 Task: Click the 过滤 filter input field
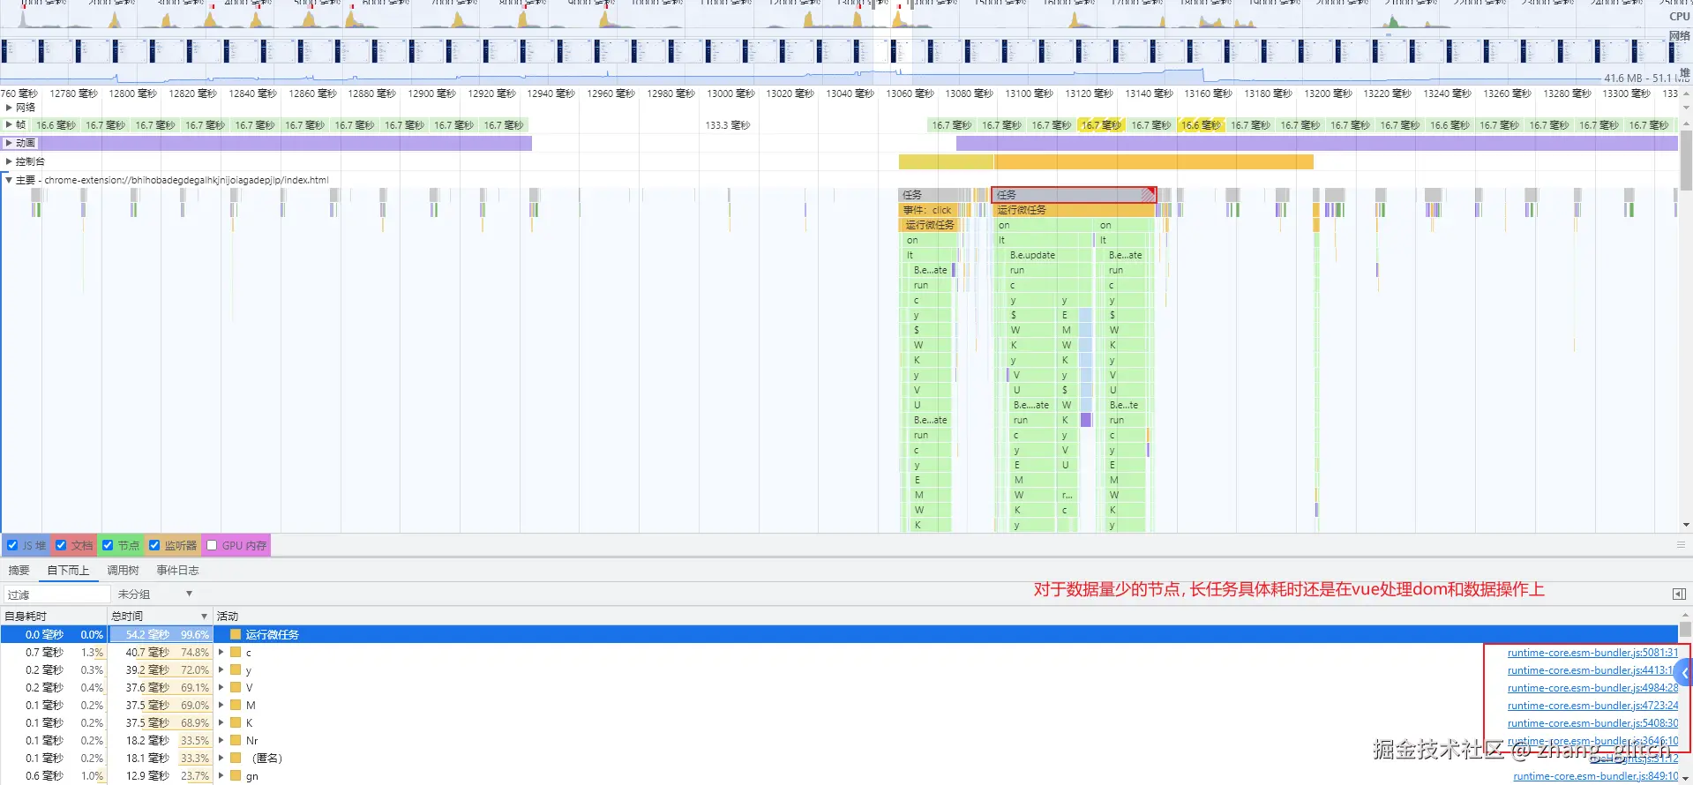[57, 594]
